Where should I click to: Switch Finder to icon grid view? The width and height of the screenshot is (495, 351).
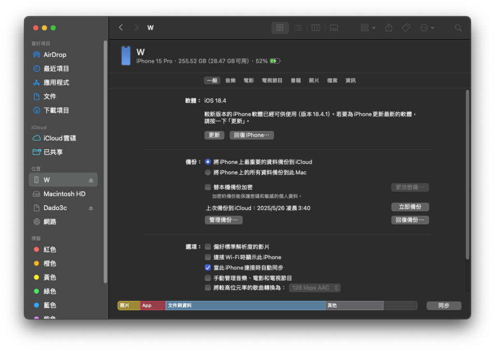(280, 28)
